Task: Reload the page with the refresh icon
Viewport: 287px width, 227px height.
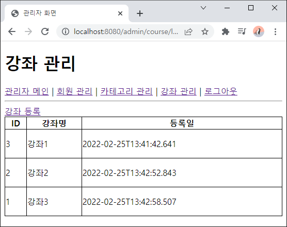Action: coord(45,31)
